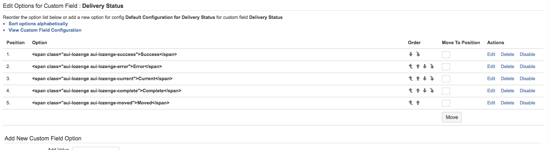Disable the Moved option
This screenshot has height=150, width=550.
tap(527, 103)
